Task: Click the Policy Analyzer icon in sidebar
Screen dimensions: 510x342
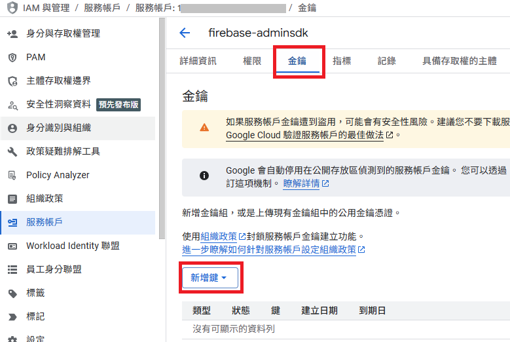Action: (x=12, y=175)
